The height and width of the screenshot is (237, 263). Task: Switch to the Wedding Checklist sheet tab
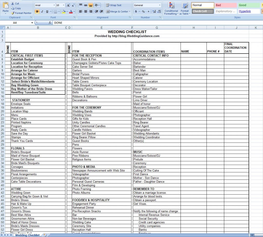[27, 235]
